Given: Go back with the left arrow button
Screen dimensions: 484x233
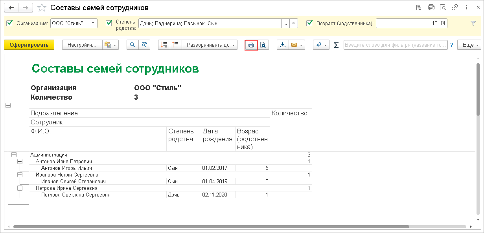Looking at the screenshot, I should coord(12,7).
